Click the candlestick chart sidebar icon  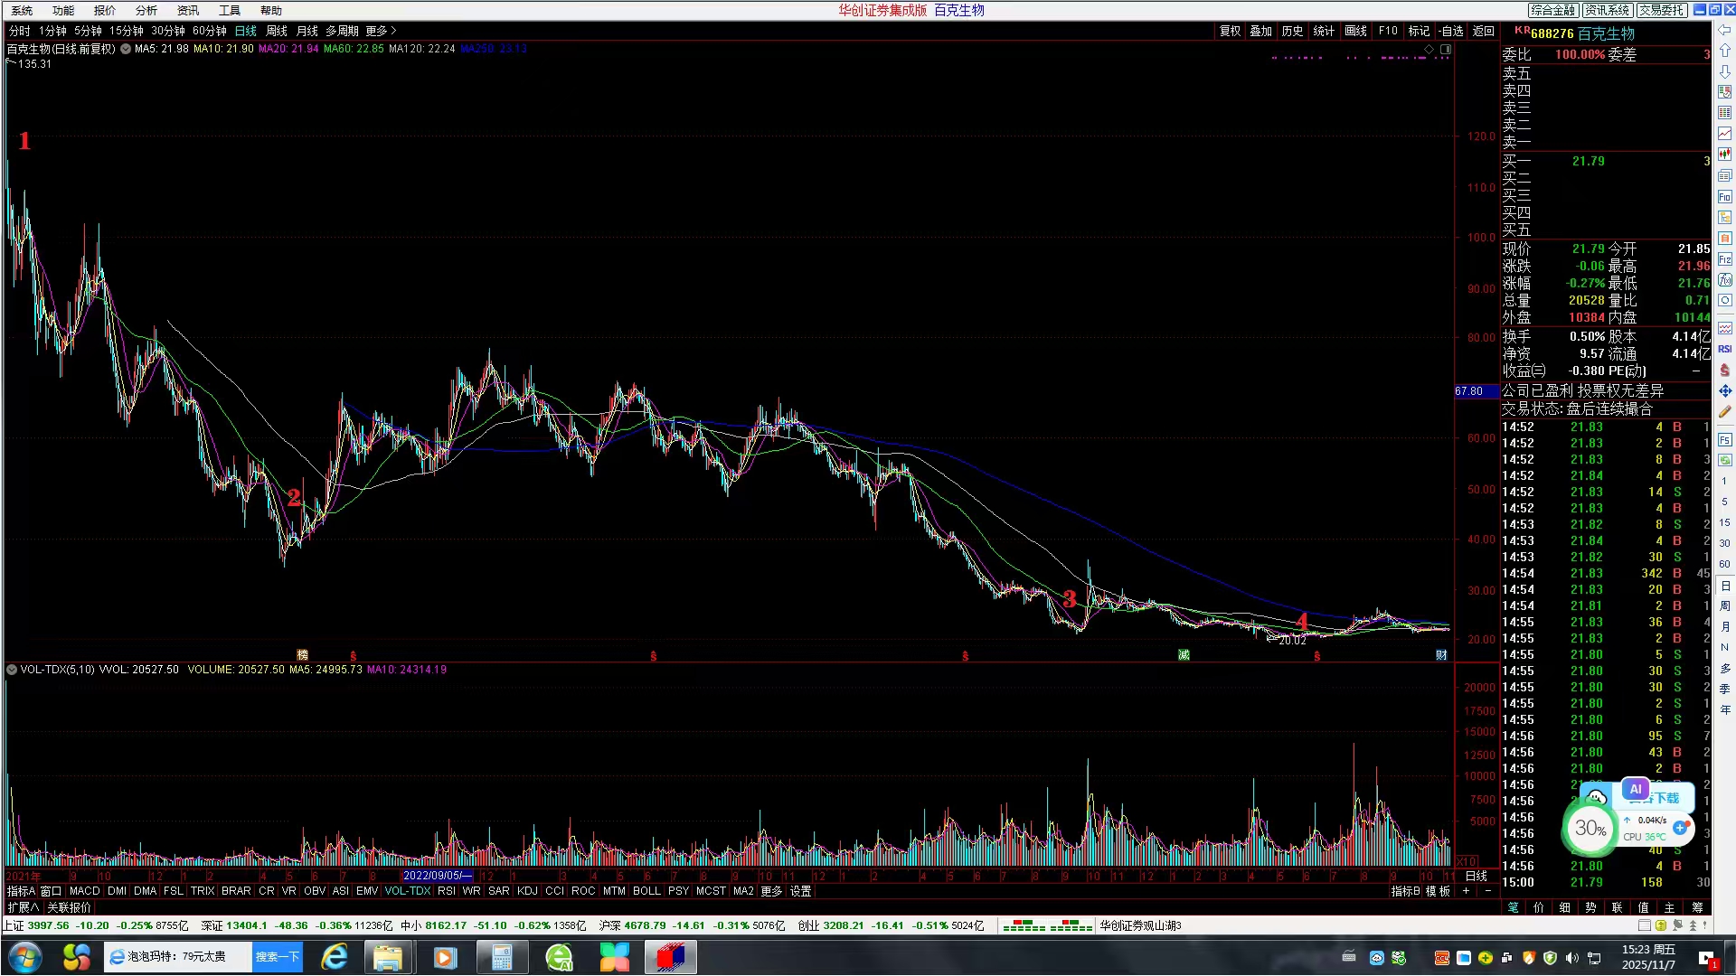point(1724,155)
